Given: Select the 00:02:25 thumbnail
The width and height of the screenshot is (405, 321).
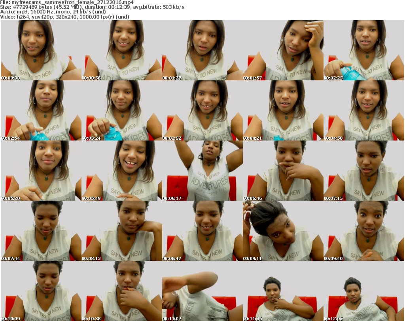Looking at the screenshot, I should (364, 50).
